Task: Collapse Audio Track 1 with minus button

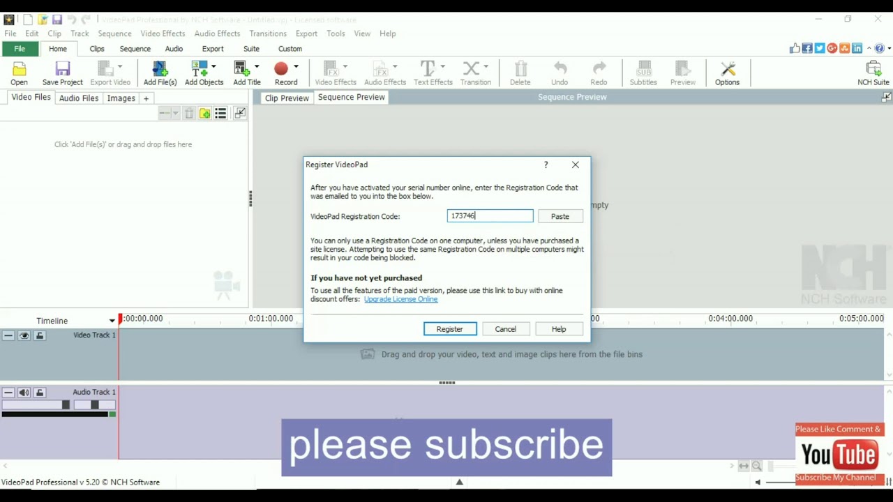Action: pyautogui.click(x=8, y=393)
